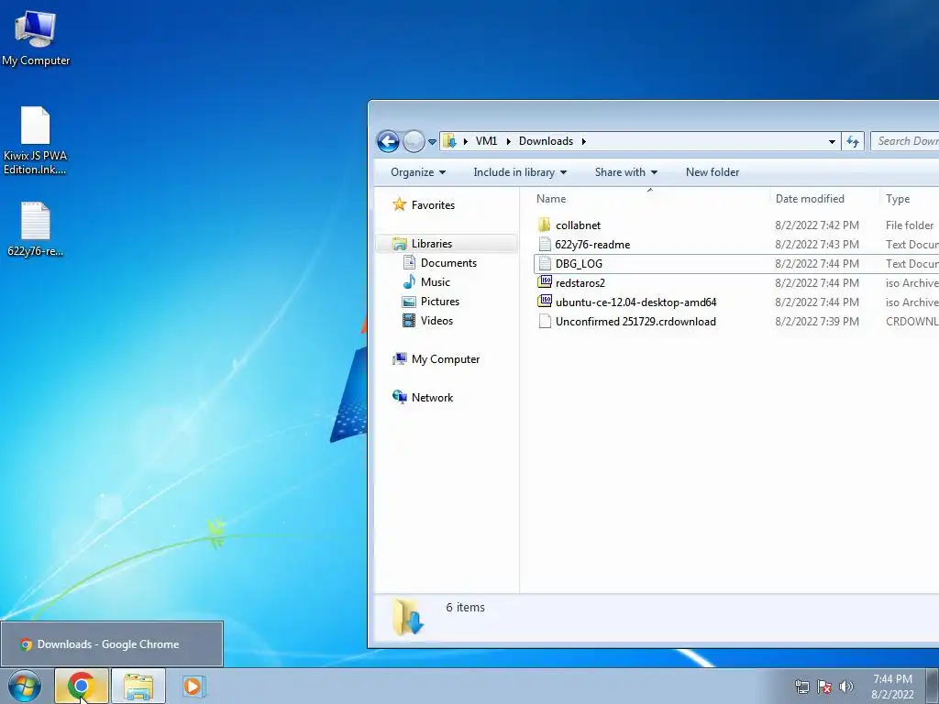
Task: Click the Explorer Forward arrow button
Action: (x=414, y=141)
